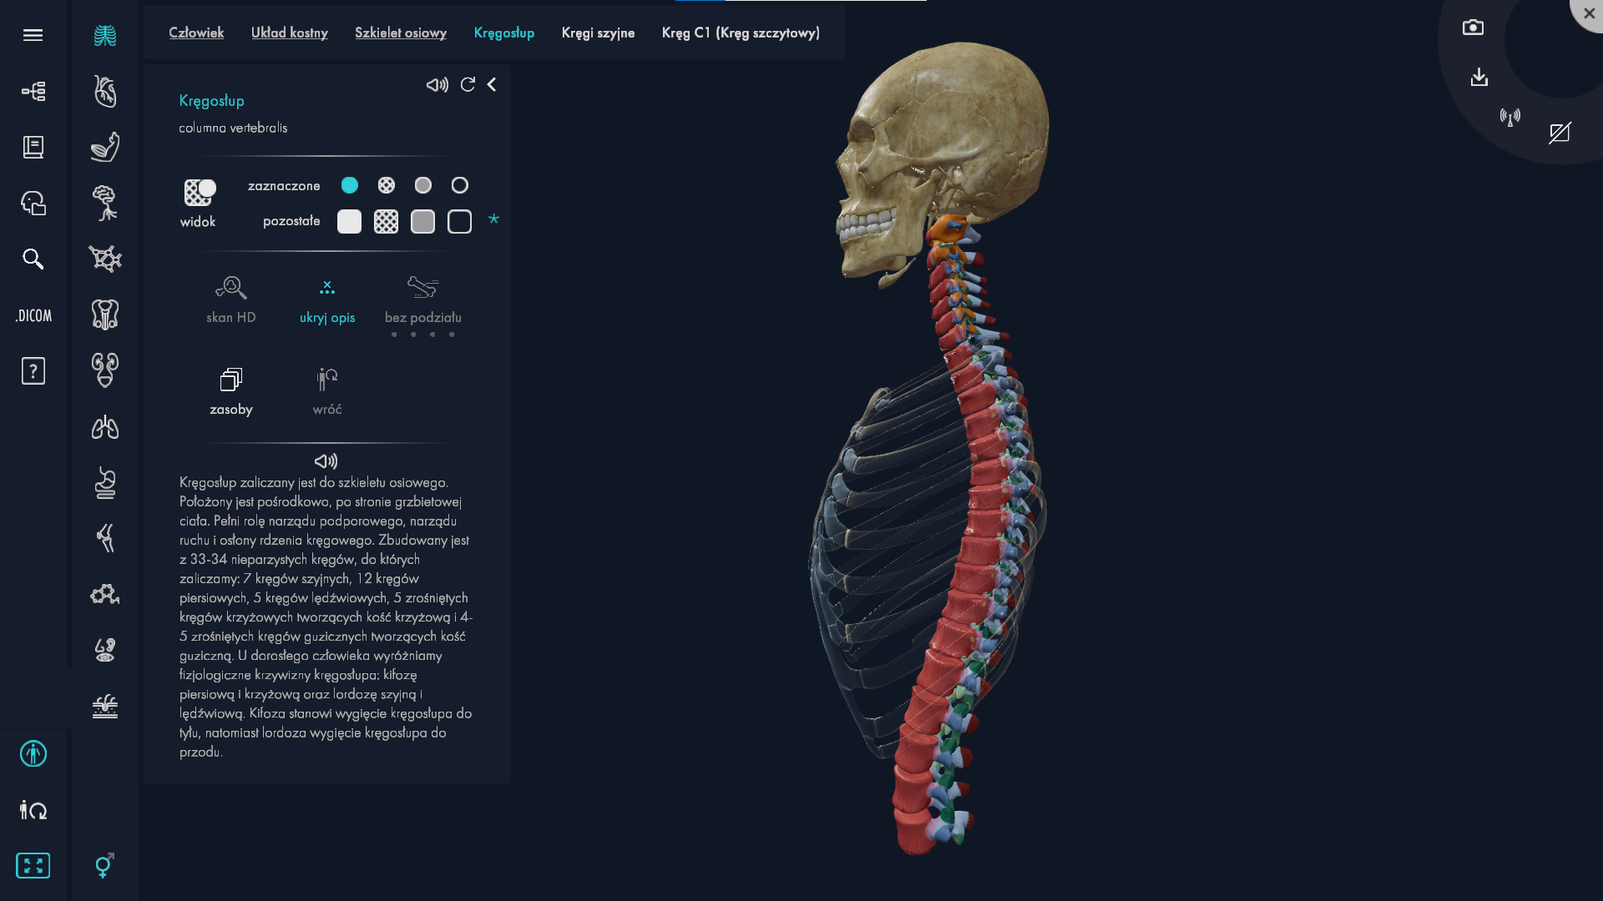The width and height of the screenshot is (1603, 901).
Task: Select checkered style for pozostałe
Action: [387, 222]
